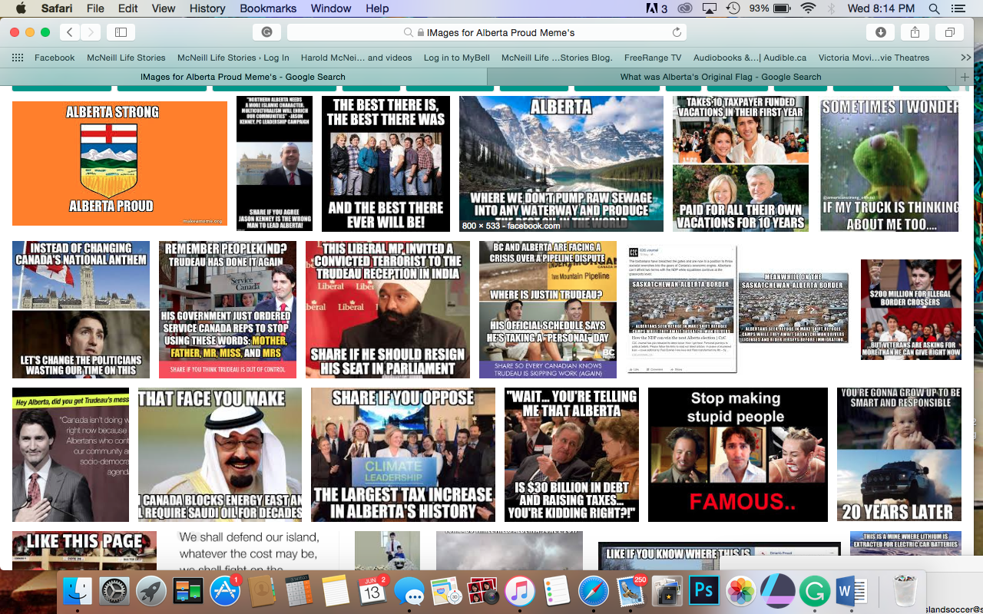Open 'Share if he should resign' meme
Viewport: 983px width, 614px height.
pos(388,309)
